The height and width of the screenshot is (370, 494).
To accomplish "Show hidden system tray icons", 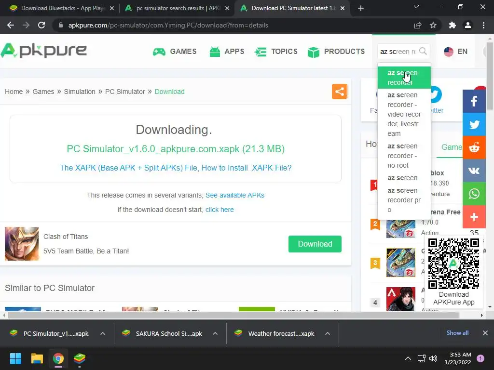I will (408, 358).
